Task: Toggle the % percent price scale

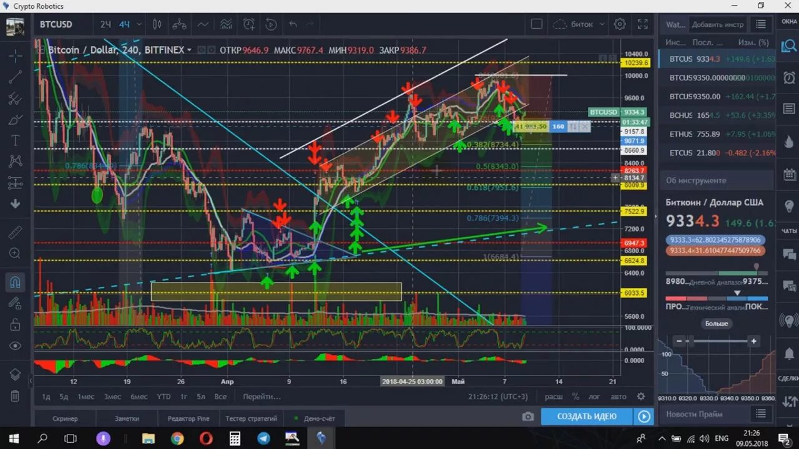Action: click(576, 397)
